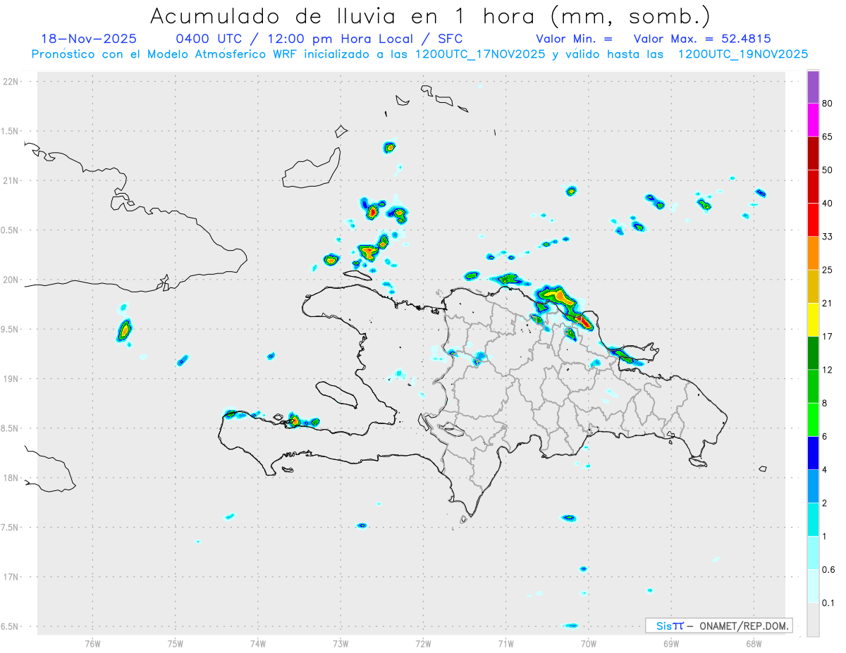The image size is (846, 653).
Task: Click the legend value '65'
Action: [827, 137]
